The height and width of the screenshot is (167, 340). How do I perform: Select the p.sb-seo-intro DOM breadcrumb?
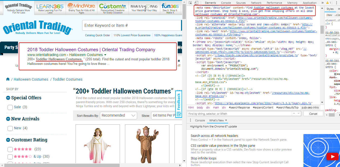310,107
